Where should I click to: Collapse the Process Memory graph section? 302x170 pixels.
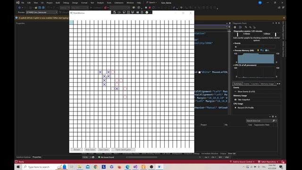tap(234, 51)
